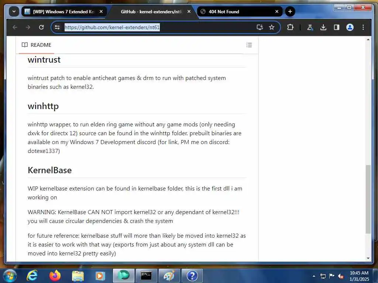The image size is (378, 283).
Task: Switch to the Command Prompt taskbar window
Action: tap(146, 276)
